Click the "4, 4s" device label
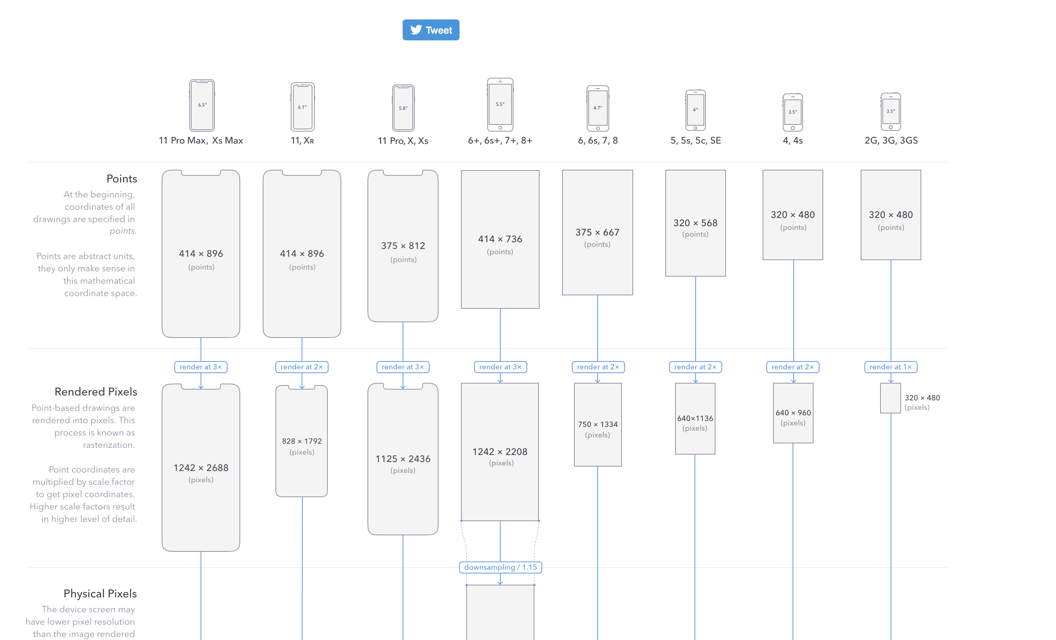Image resolution: width=1056 pixels, height=640 pixels. (x=793, y=141)
